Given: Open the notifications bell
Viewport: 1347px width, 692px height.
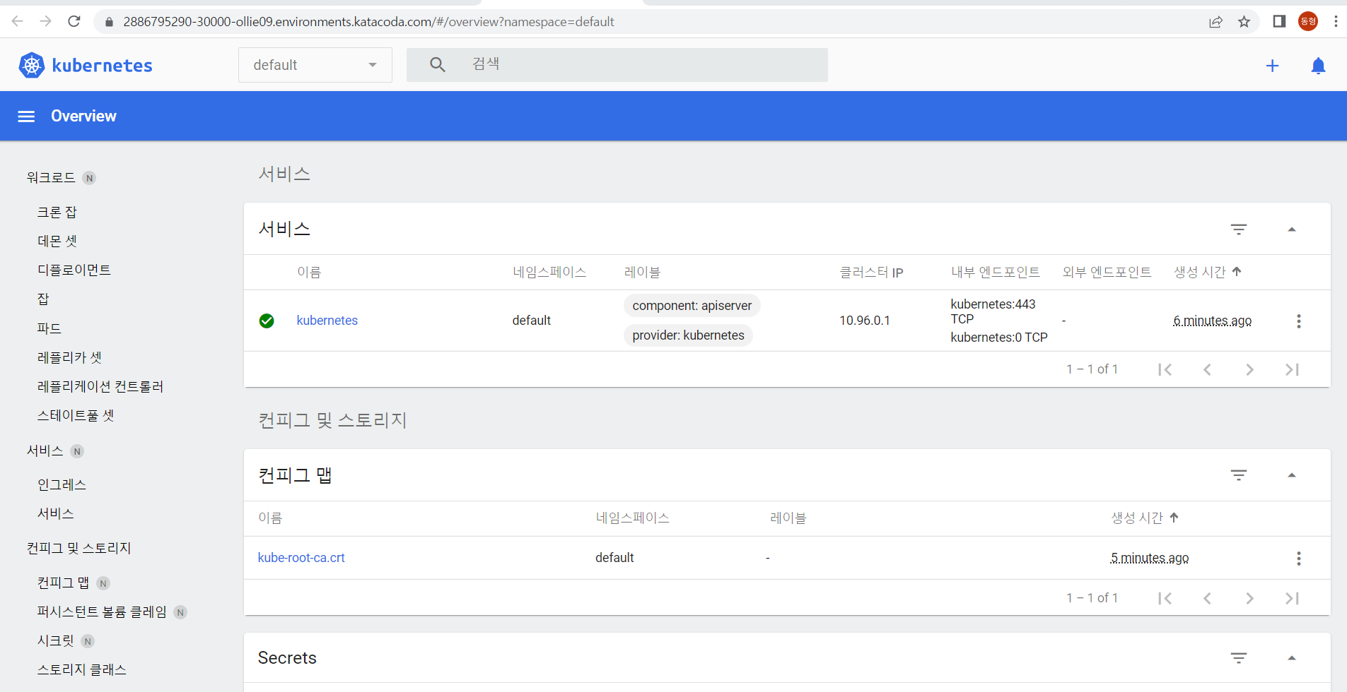Looking at the screenshot, I should coord(1318,66).
